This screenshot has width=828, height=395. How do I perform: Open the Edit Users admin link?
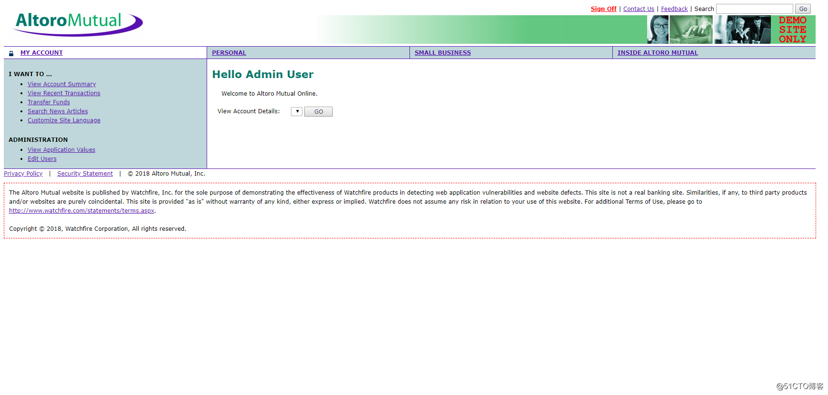[42, 159]
